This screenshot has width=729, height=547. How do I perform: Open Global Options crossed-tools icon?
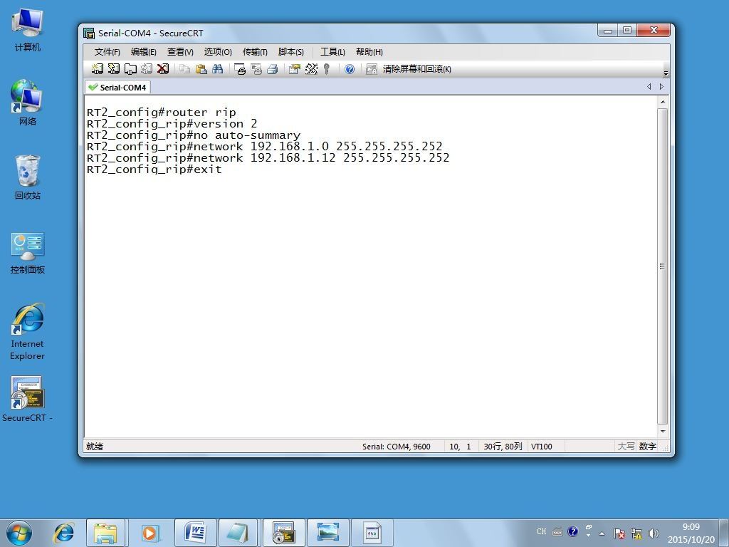[x=311, y=69]
